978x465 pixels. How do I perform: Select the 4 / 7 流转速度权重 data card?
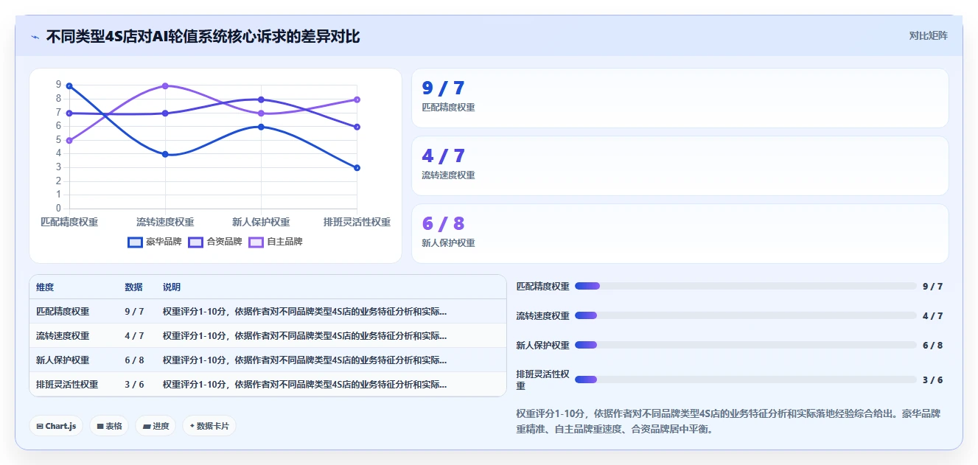tap(680, 166)
